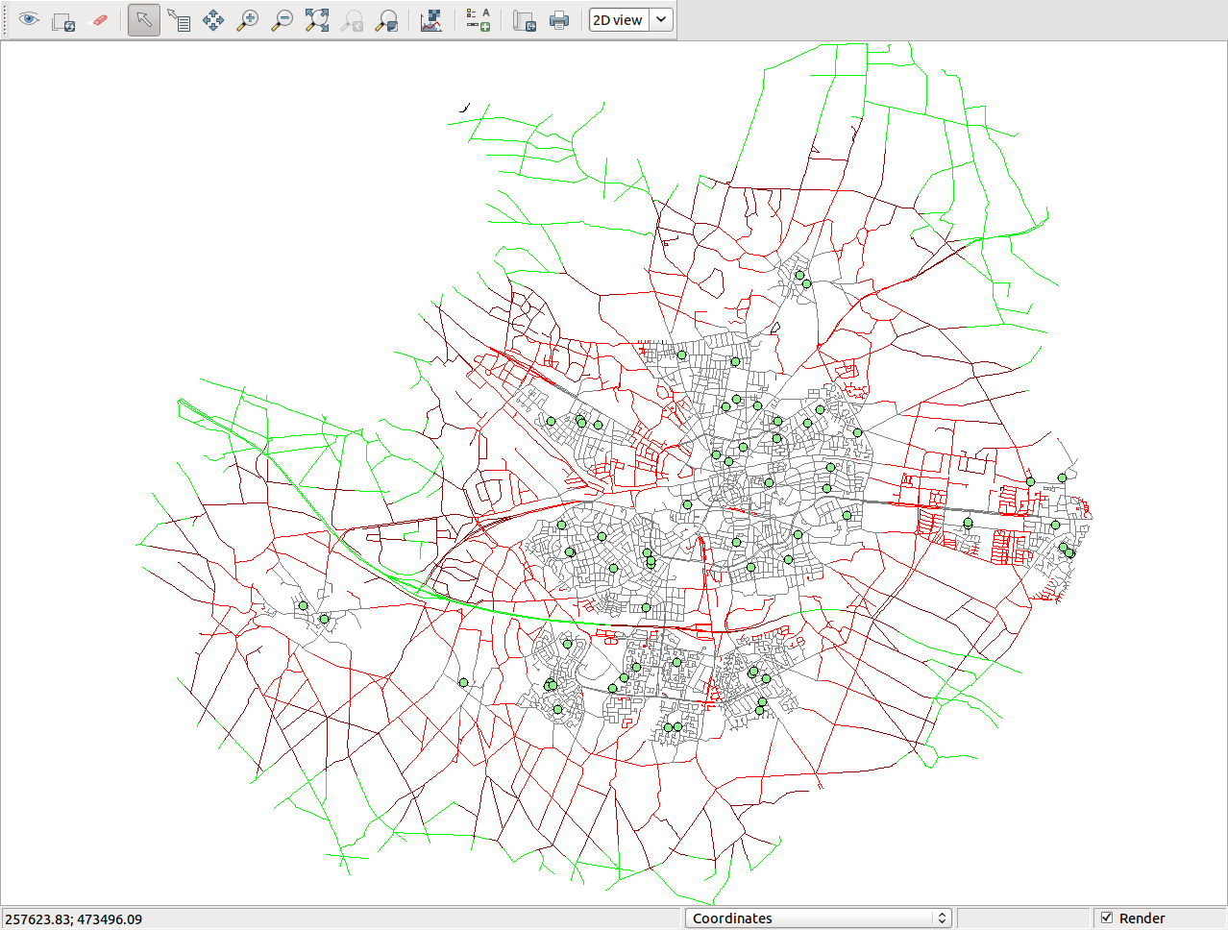Click the add legend icon
The width and height of the screenshot is (1228, 930).
(x=478, y=20)
